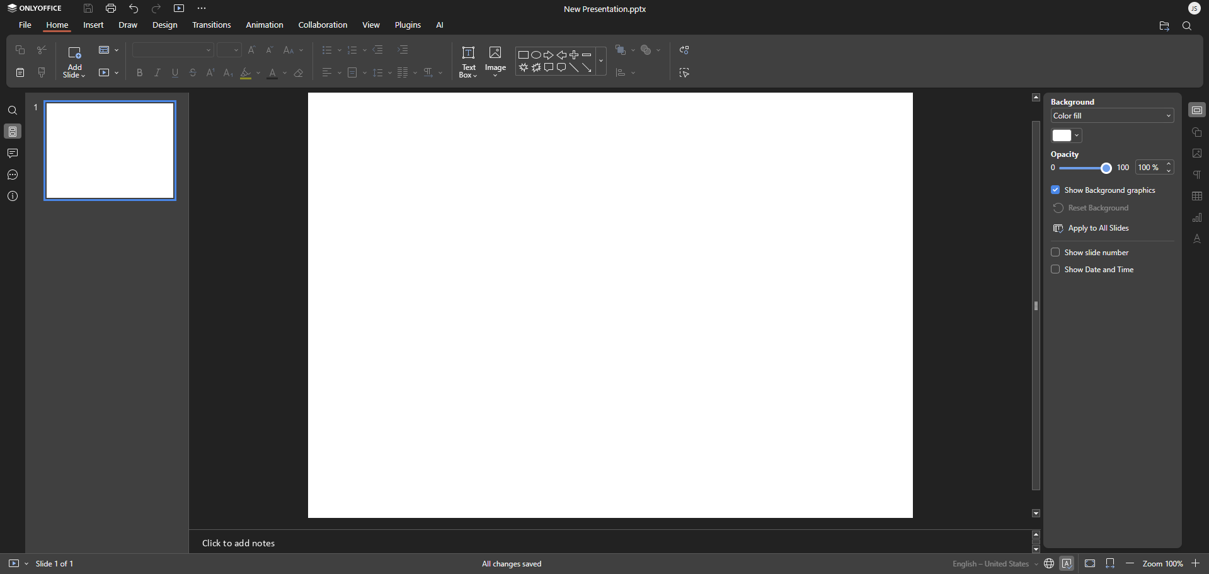Toggle Show Background graphics checkbox
Image resolution: width=1209 pixels, height=574 pixels.
(1055, 190)
